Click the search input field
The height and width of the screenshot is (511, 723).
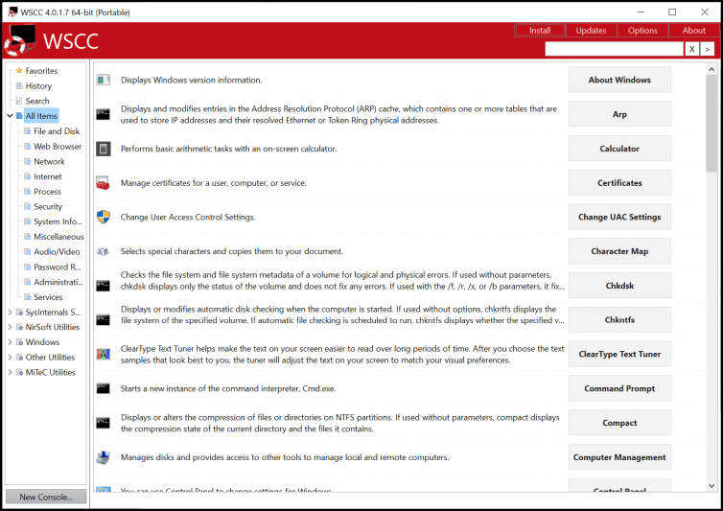[614, 49]
